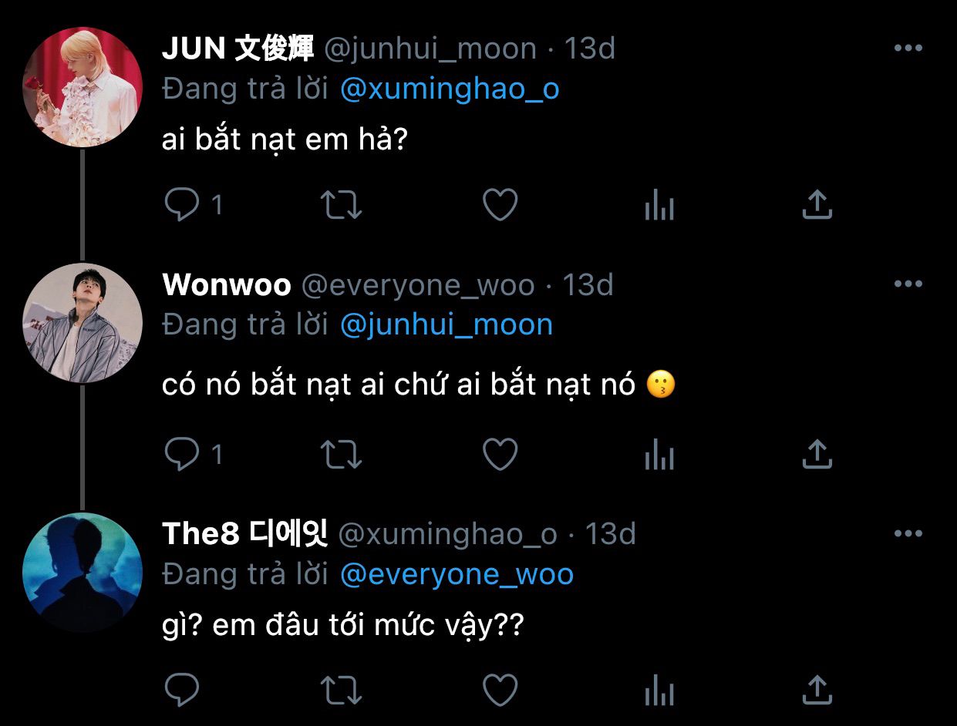Retweet Wonwoo's tweet
Screen dimensions: 957x726
pyautogui.click(x=341, y=454)
